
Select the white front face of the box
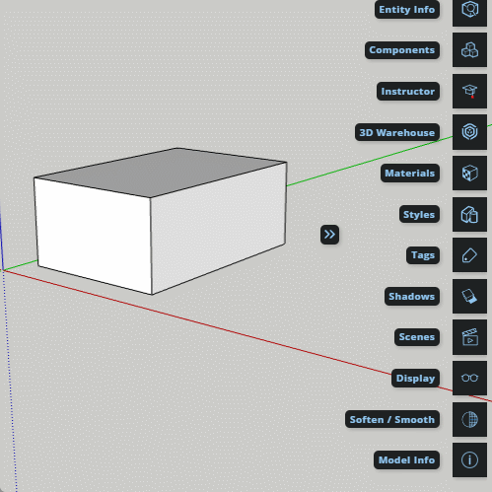(x=94, y=235)
